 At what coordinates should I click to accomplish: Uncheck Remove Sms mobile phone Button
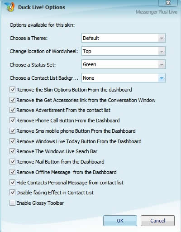pyautogui.click(x=12, y=131)
